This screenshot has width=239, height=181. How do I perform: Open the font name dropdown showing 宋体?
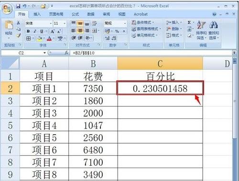click(39, 23)
